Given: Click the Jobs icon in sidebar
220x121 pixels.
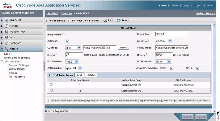Looking at the screenshot, I should click(x=6, y=37).
